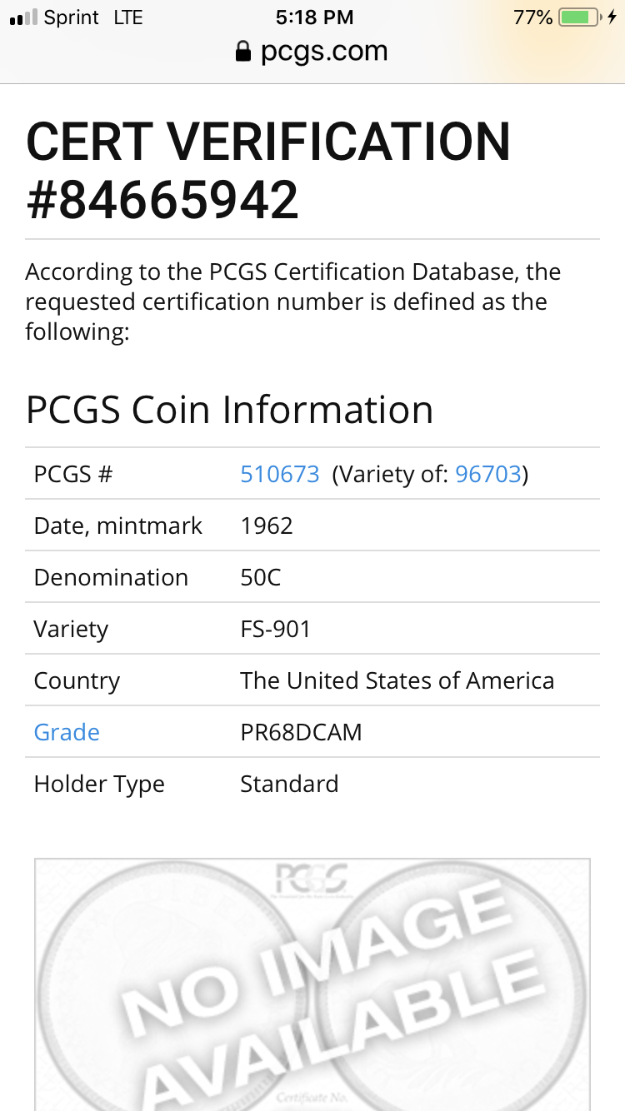Tap the charging bolt icon
The image size is (625, 1111).
613,17
